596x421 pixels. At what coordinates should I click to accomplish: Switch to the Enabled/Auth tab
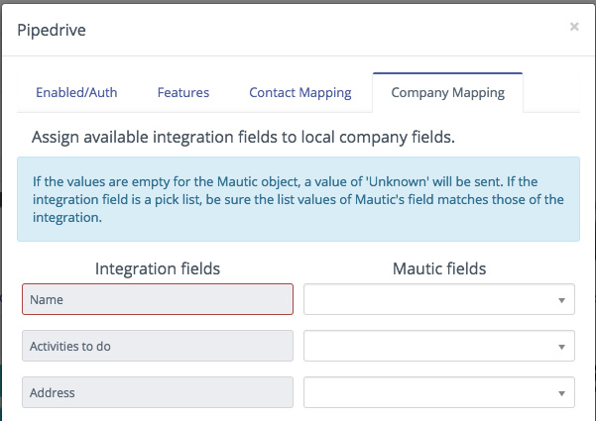(76, 93)
